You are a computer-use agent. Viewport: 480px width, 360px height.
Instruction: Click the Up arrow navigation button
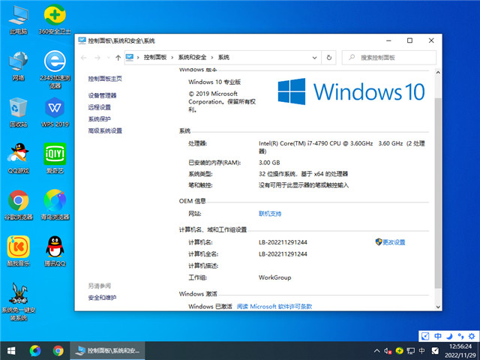[x=118, y=57]
